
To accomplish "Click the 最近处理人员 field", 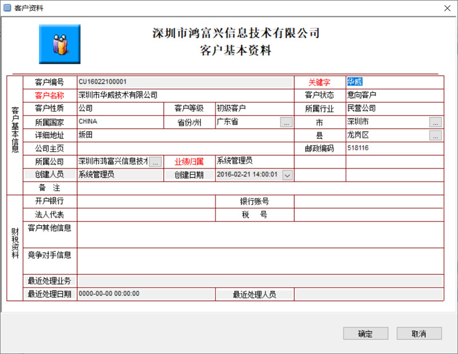I will pyautogui.click(x=369, y=294).
